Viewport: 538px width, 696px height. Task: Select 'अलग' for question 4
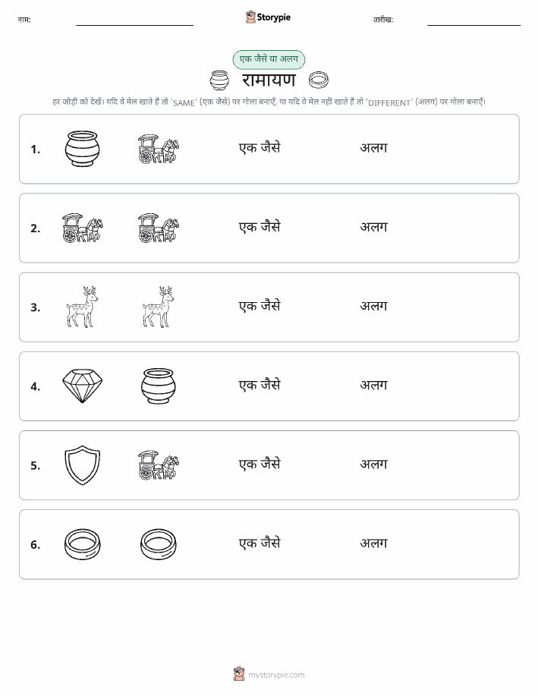click(374, 385)
